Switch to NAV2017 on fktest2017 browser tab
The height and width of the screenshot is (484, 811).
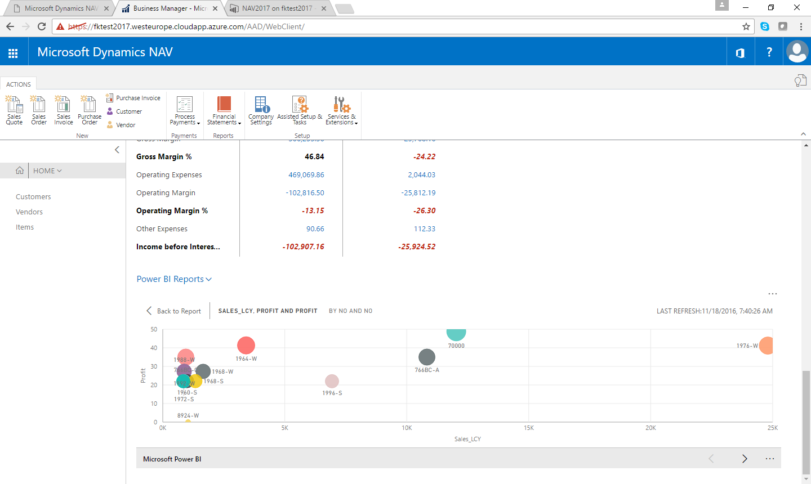point(276,8)
